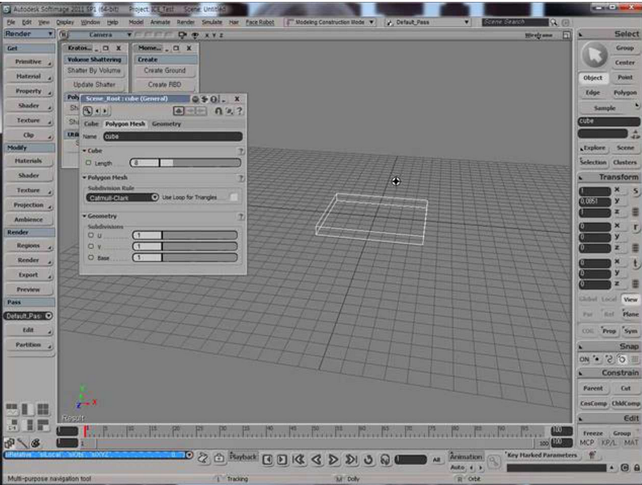
Task: Play animation forward
Action: [334, 460]
